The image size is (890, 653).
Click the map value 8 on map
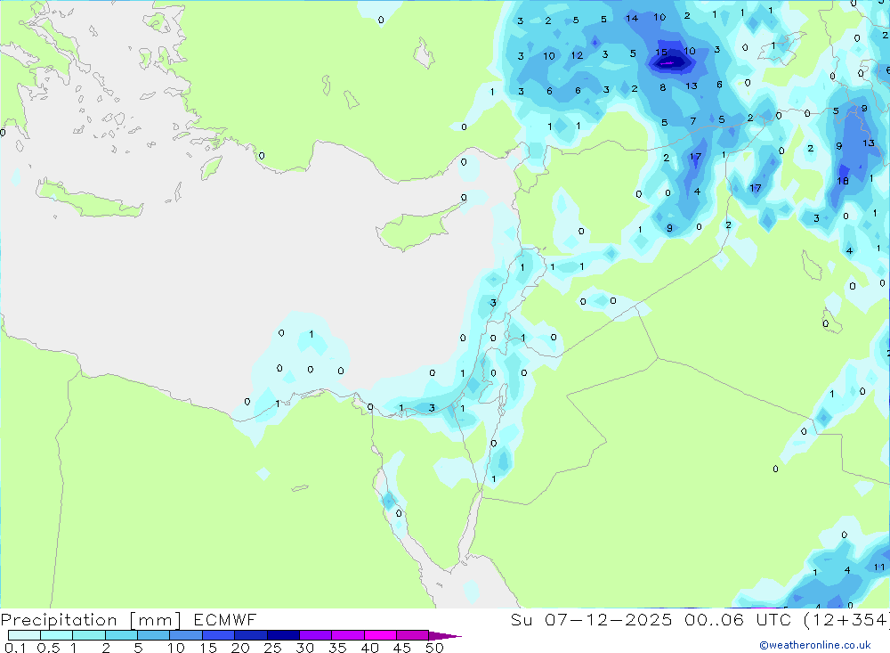662,87
